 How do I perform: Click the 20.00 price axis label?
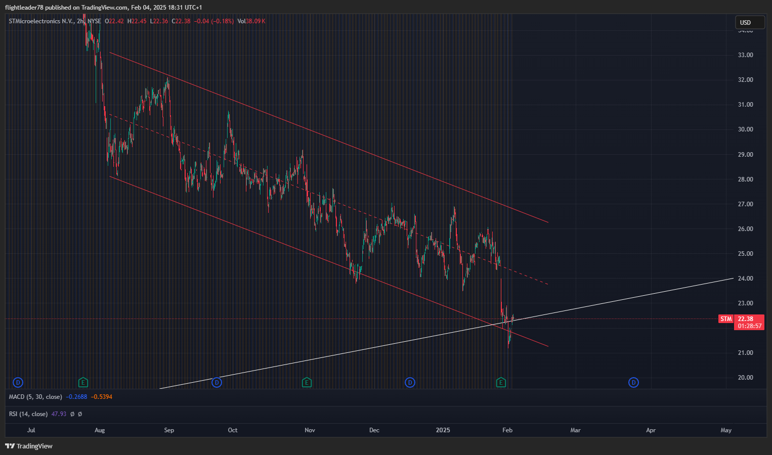pos(746,378)
